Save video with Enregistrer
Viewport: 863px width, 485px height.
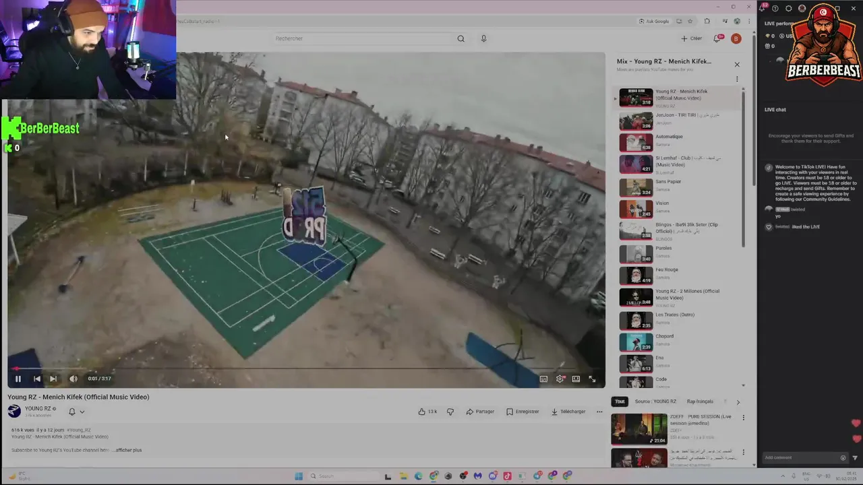(x=523, y=412)
